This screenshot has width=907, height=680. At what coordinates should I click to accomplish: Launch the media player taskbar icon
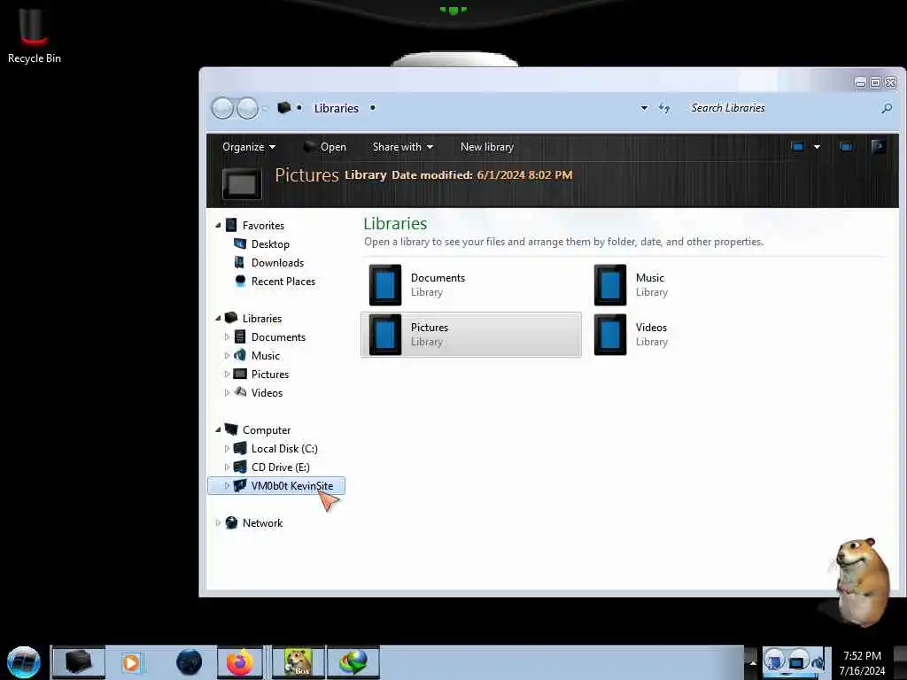click(x=131, y=662)
